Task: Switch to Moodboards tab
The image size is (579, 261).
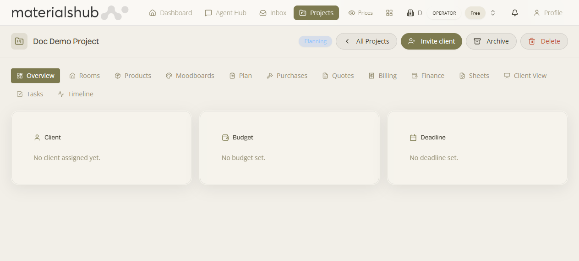Action: (190, 76)
